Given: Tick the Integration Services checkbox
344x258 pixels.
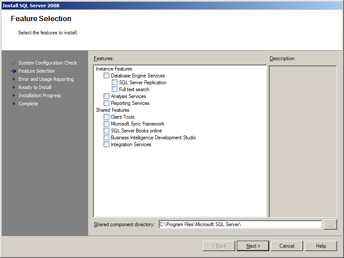Looking at the screenshot, I should point(106,144).
